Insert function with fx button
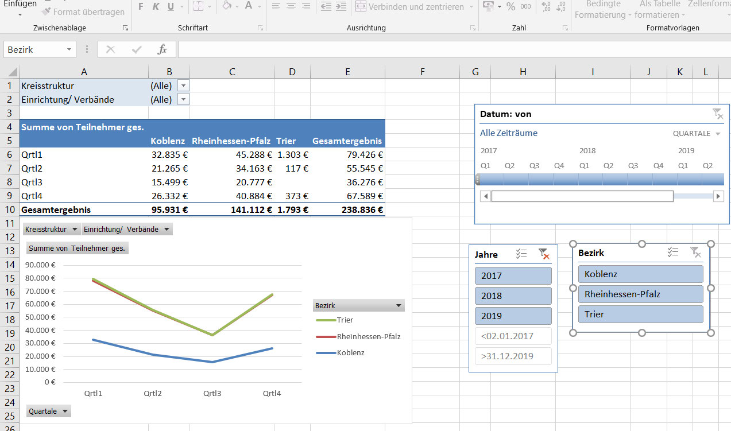This screenshot has width=731, height=431. pos(163,49)
